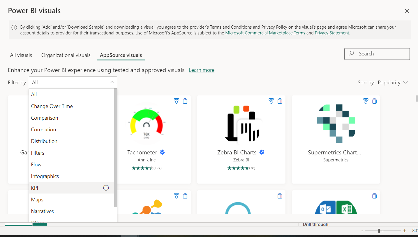418x237 pixels.
Task: Choose Flow filter option
Action: (x=71, y=164)
